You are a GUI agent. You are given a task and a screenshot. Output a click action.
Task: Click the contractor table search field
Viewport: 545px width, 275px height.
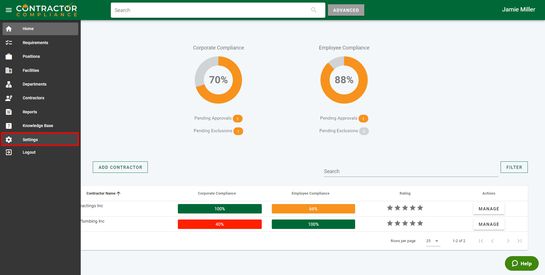411,171
